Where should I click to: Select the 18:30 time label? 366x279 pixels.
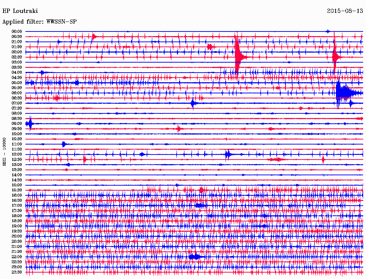coord(17,221)
